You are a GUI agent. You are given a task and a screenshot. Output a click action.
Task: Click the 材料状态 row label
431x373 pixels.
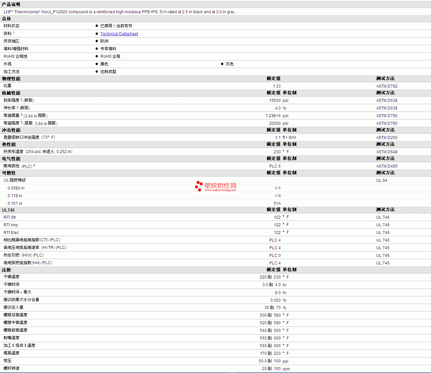(11, 26)
